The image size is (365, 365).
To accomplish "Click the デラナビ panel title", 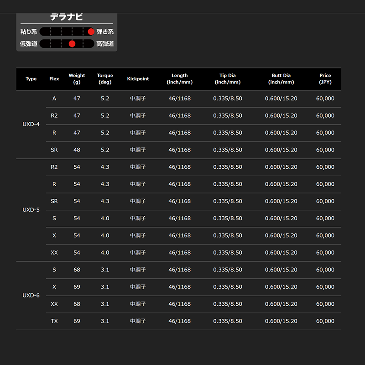I will click(67, 17).
